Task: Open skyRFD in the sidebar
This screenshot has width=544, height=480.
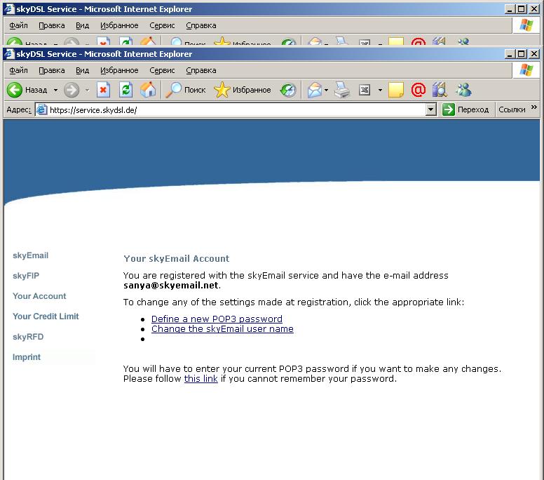Action: point(28,337)
